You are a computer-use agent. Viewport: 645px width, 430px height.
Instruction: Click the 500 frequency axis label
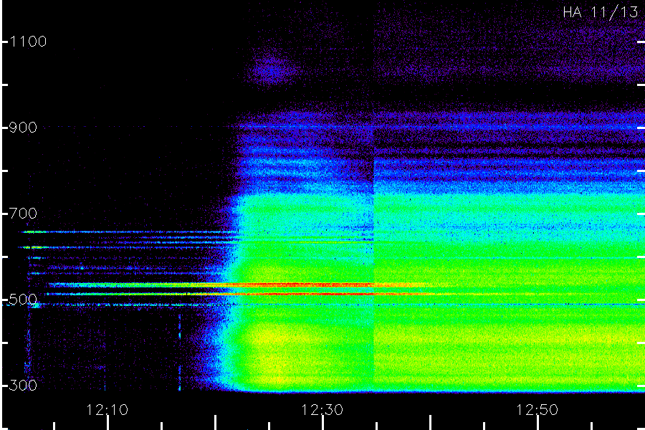[x=23, y=299]
